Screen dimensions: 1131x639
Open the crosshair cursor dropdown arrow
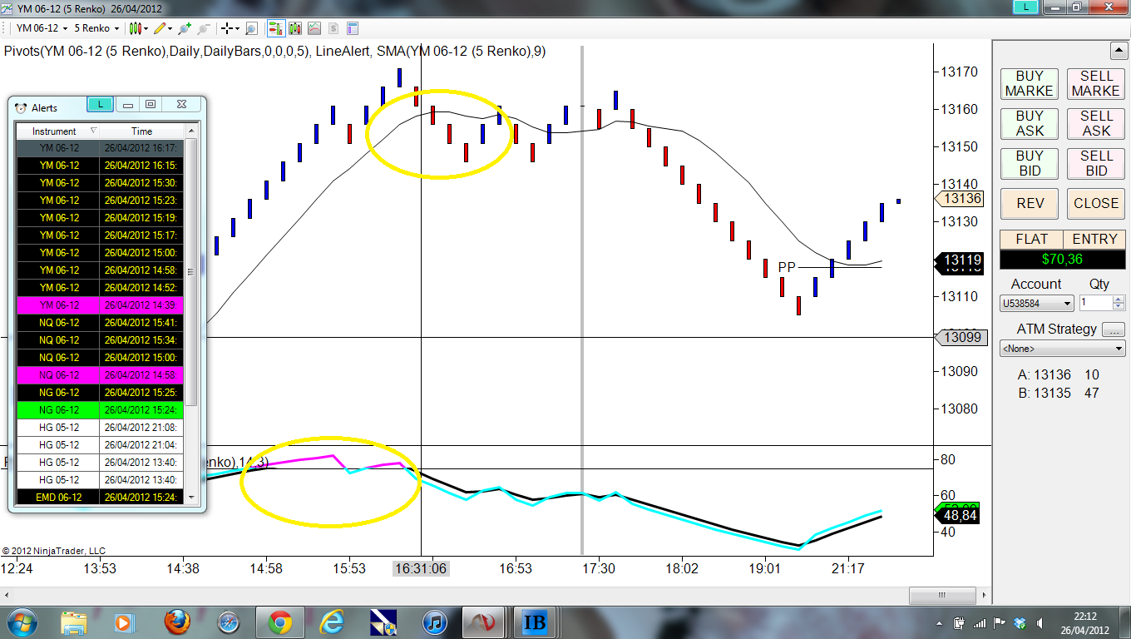click(x=237, y=28)
